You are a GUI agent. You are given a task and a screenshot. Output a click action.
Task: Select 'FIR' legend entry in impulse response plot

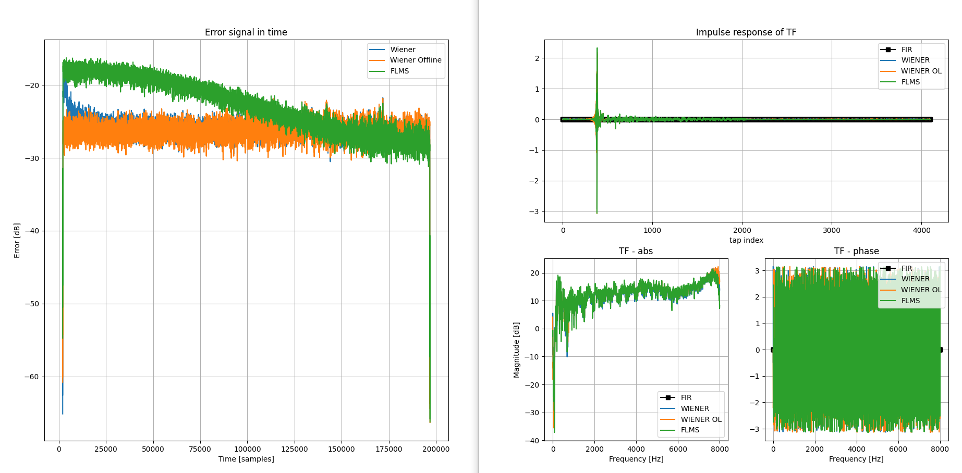(907, 49)
